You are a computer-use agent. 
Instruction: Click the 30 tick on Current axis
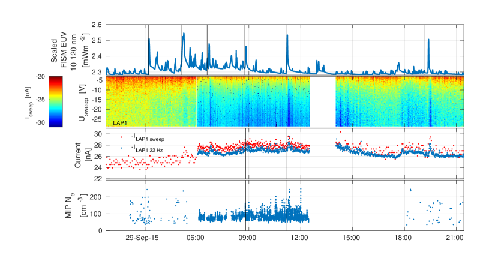(x=98, y=134)
